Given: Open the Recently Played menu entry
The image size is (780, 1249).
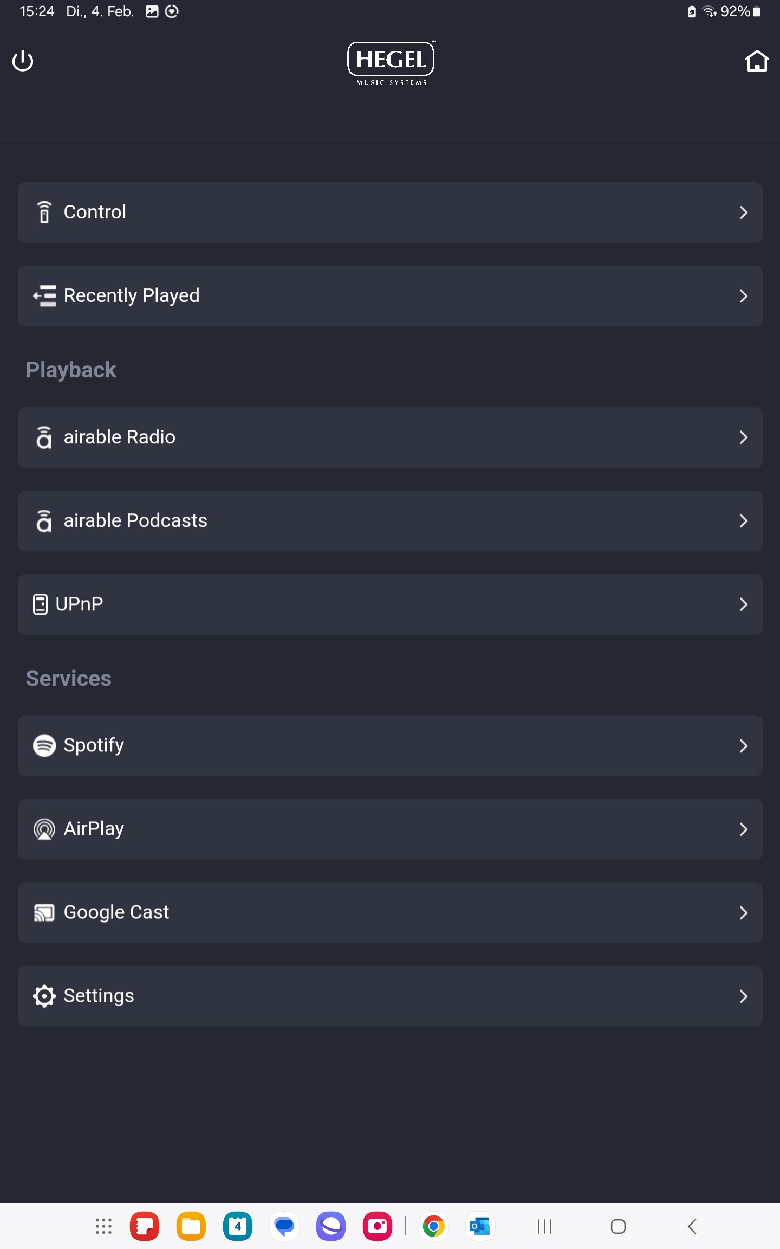Looking at the screenshot, I should pyautogui.click(x=390, y=296).
